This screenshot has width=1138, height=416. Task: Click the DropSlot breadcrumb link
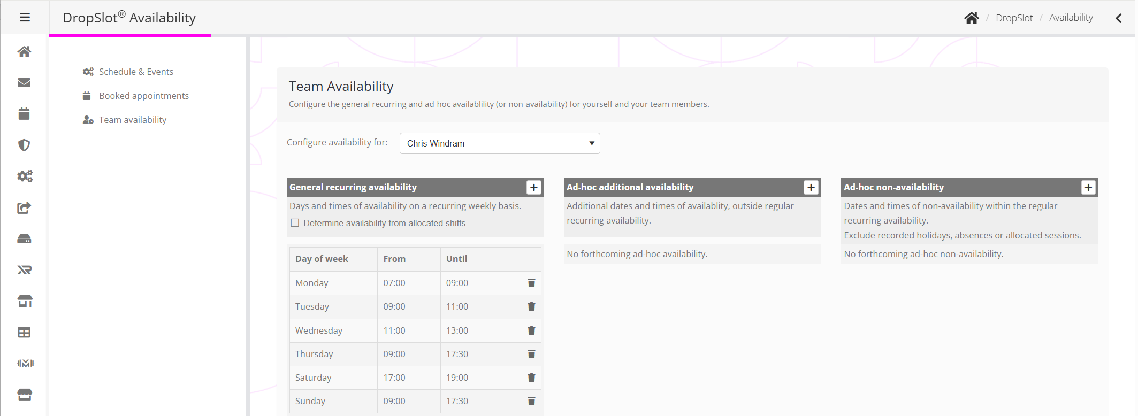point(1014,18)
